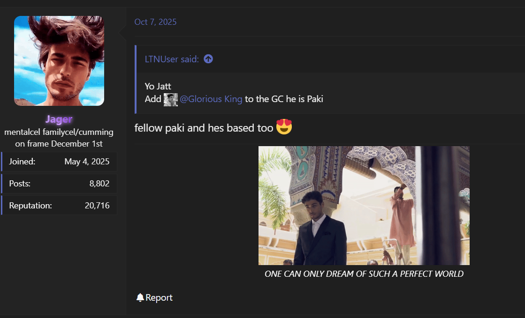Click the 'Yo Jatt' line in the quote
Image resolution: width=525 pixels, height=318 pixels.
click(158, 86)
